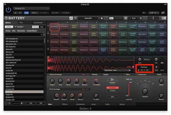Click the link chain icon
This screenshot has height=115, width=171.
pyautogui.click(x=163, y=13)
